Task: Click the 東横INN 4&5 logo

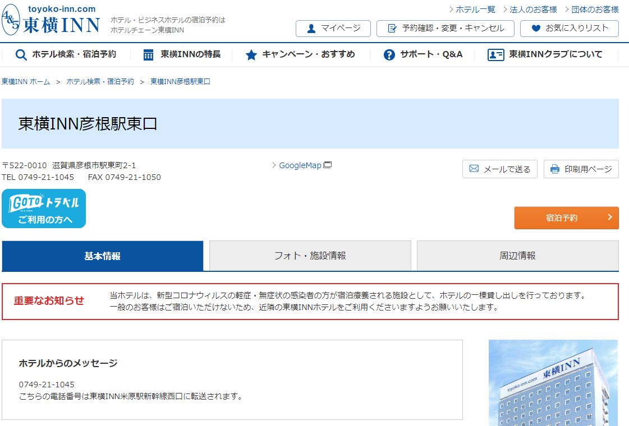Action: 50,20
